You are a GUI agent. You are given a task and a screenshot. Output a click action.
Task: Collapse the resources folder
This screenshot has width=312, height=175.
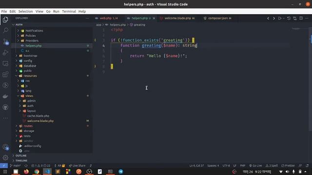coord(30,76)
